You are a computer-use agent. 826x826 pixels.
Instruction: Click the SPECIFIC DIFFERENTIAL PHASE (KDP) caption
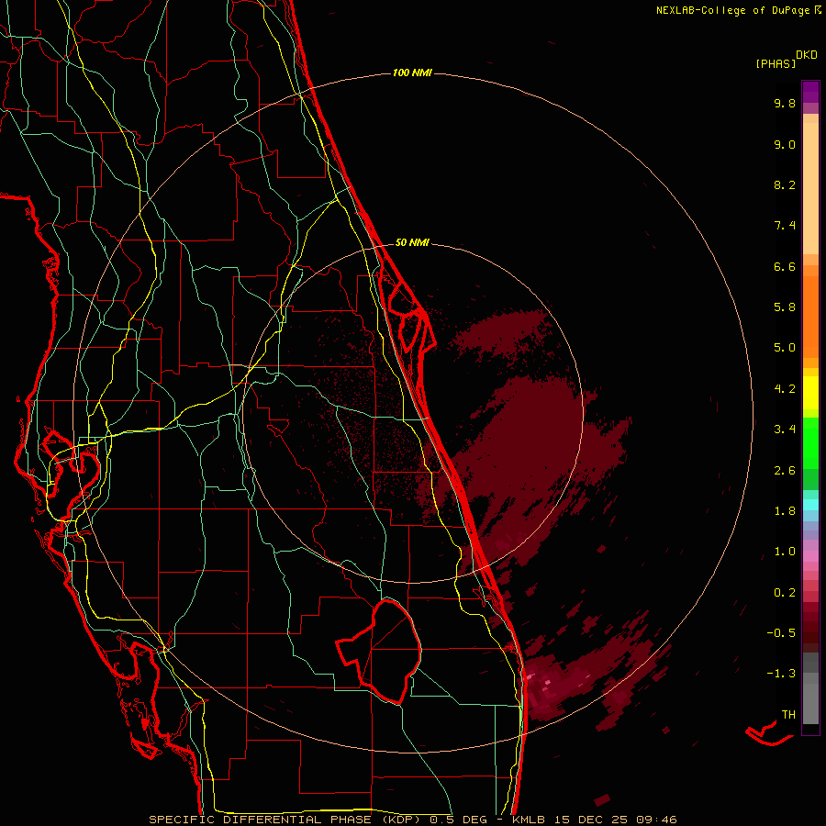pyautogui.click(x=285, y=820)
